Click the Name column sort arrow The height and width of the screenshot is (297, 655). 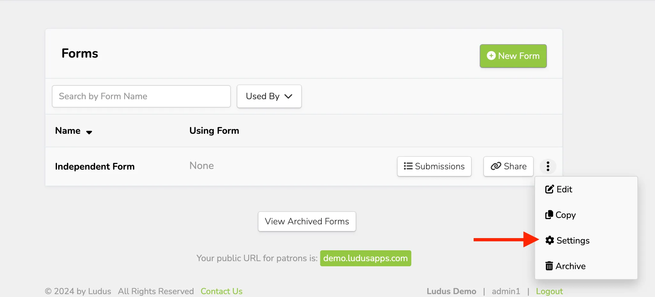point(89,132)
